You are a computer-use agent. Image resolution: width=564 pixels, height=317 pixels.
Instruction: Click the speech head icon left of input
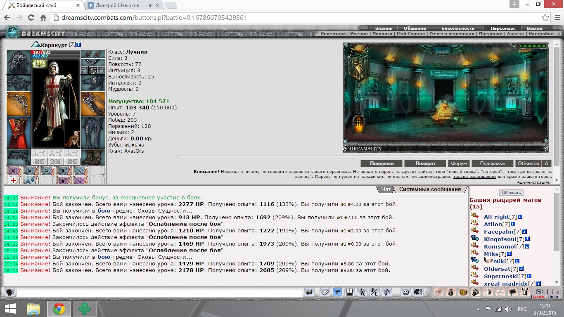tap(10, 292)
